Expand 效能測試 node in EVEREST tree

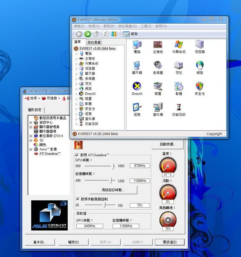(76, 124)
